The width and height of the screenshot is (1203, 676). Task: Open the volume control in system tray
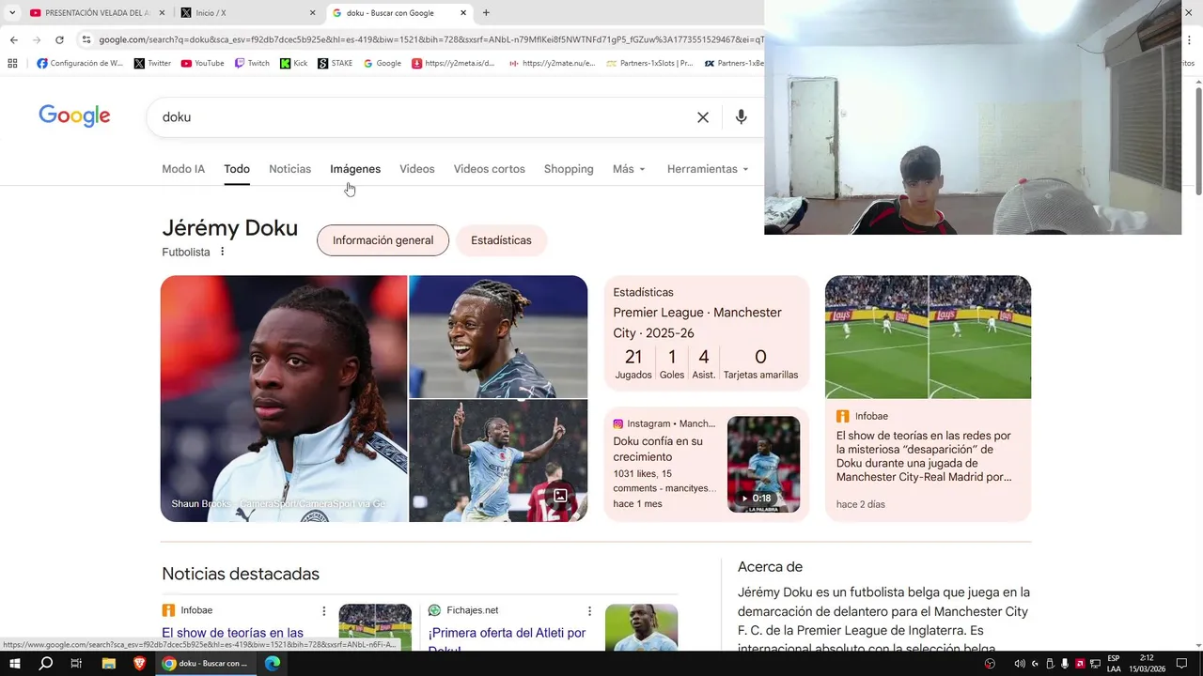(x=1020, y=664)
